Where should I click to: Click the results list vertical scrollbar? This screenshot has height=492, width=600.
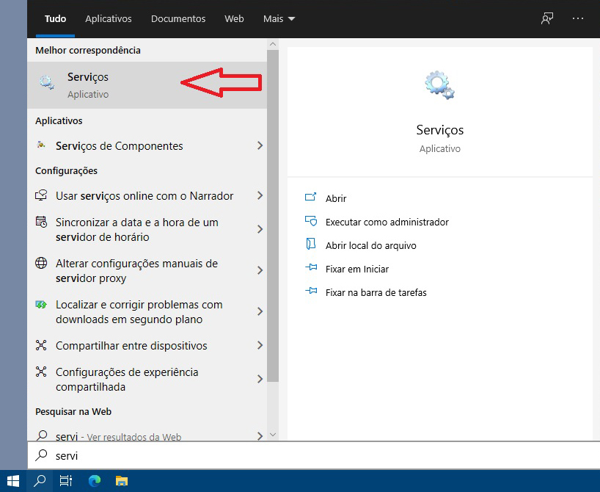click(273, 220)
